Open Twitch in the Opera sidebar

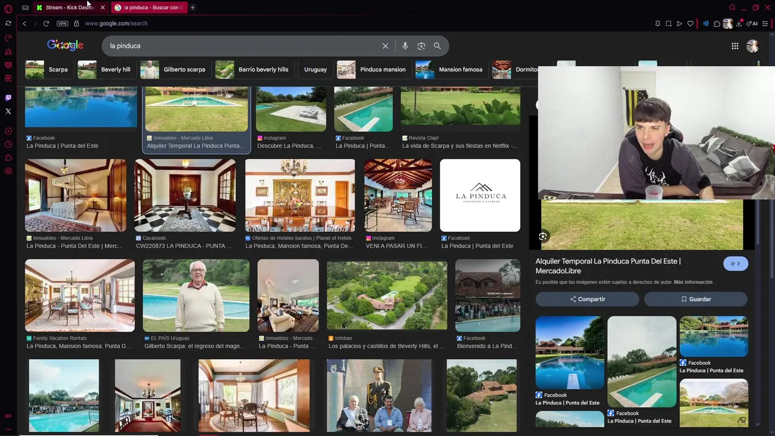8,97
